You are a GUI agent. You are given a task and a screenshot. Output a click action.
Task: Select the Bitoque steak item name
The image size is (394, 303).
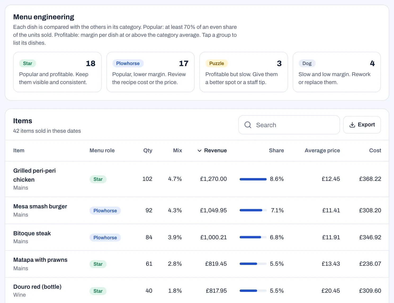tap(32, 233)
